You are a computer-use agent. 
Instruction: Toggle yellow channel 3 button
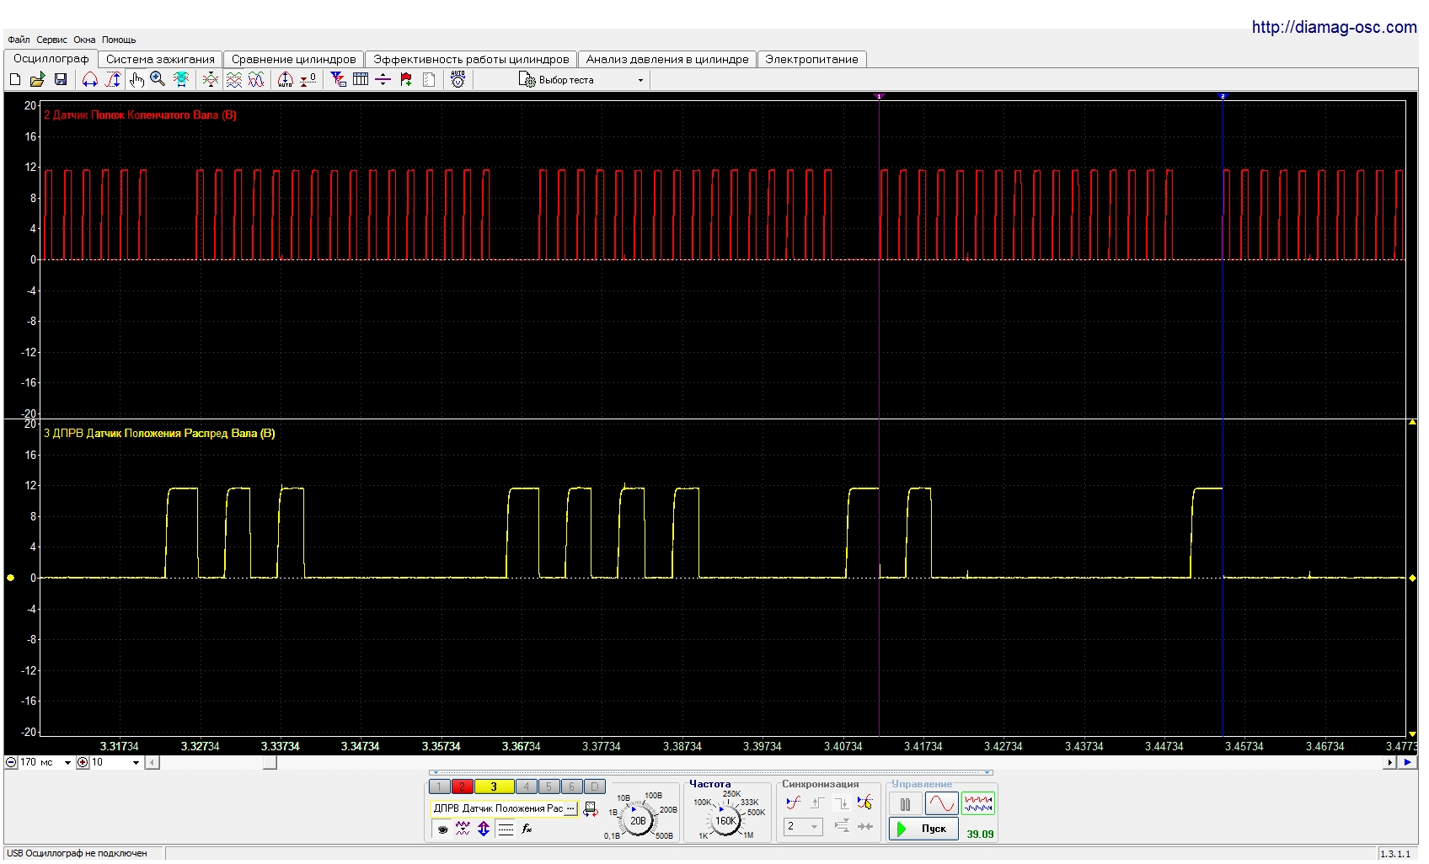[x=494, y=787]
